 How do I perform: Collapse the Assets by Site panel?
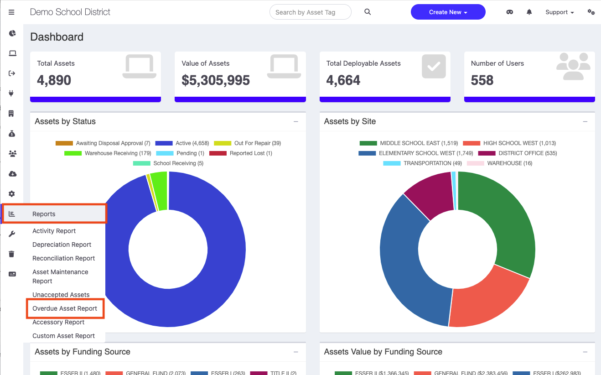click(x=585, y=122)
